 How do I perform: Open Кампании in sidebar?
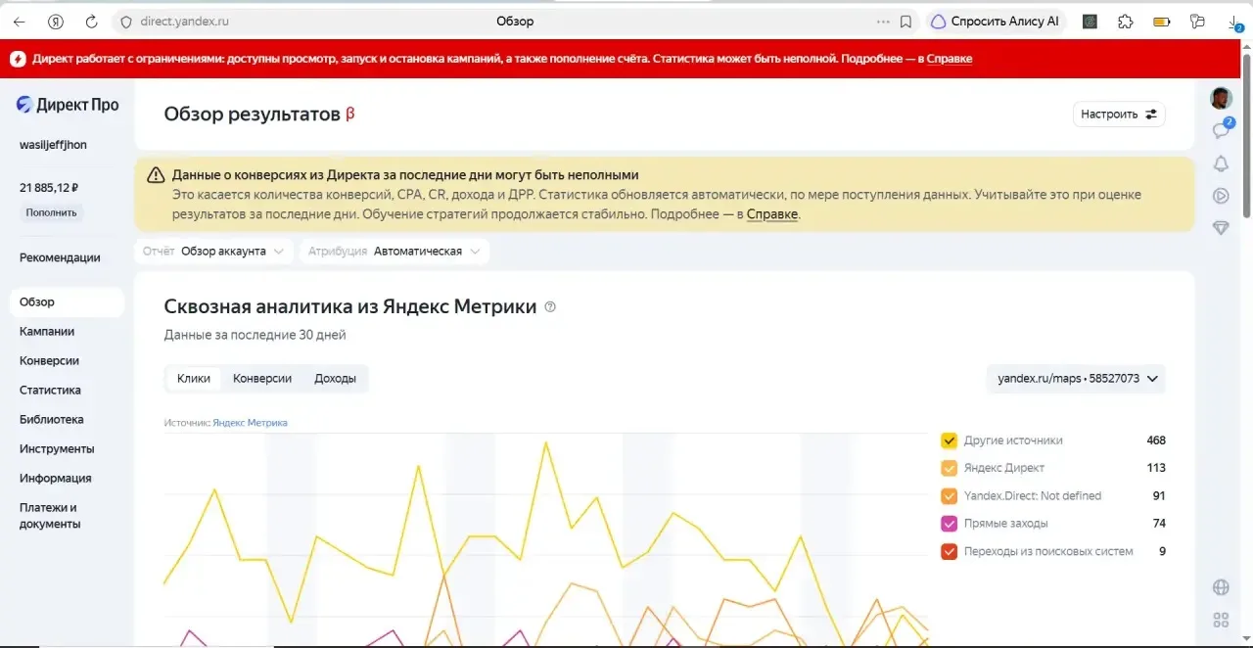click(47, 332)
